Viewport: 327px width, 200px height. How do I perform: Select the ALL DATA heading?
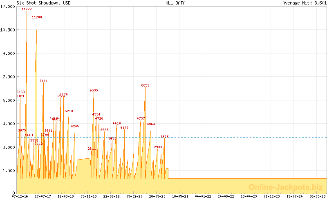tap(175, 3)
